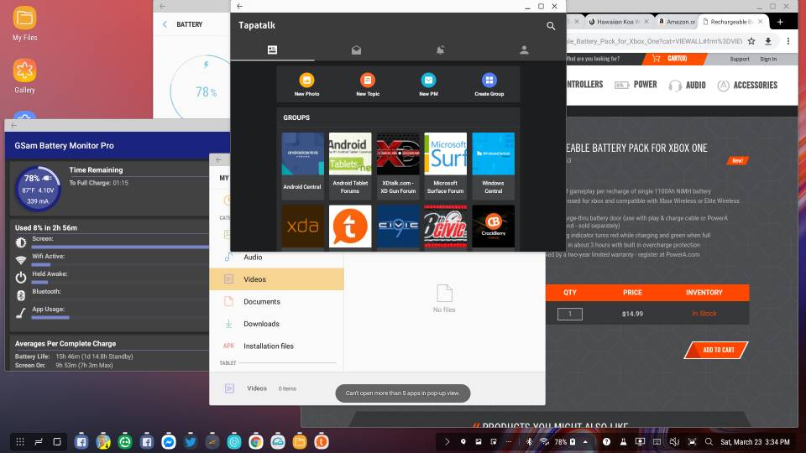
Task: Switch to Tapatalk inbox tab
Action: [356, 49]
